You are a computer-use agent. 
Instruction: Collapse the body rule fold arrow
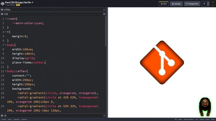click(x=6, y=45)
